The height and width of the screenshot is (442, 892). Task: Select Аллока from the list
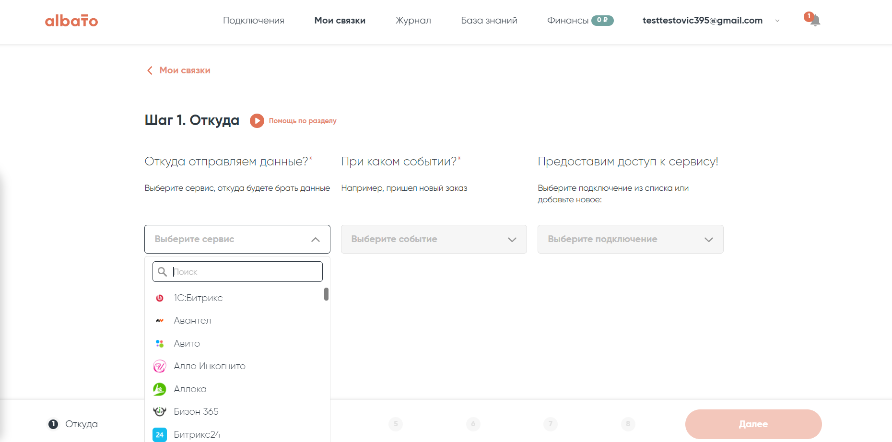(x=190, y=389)
